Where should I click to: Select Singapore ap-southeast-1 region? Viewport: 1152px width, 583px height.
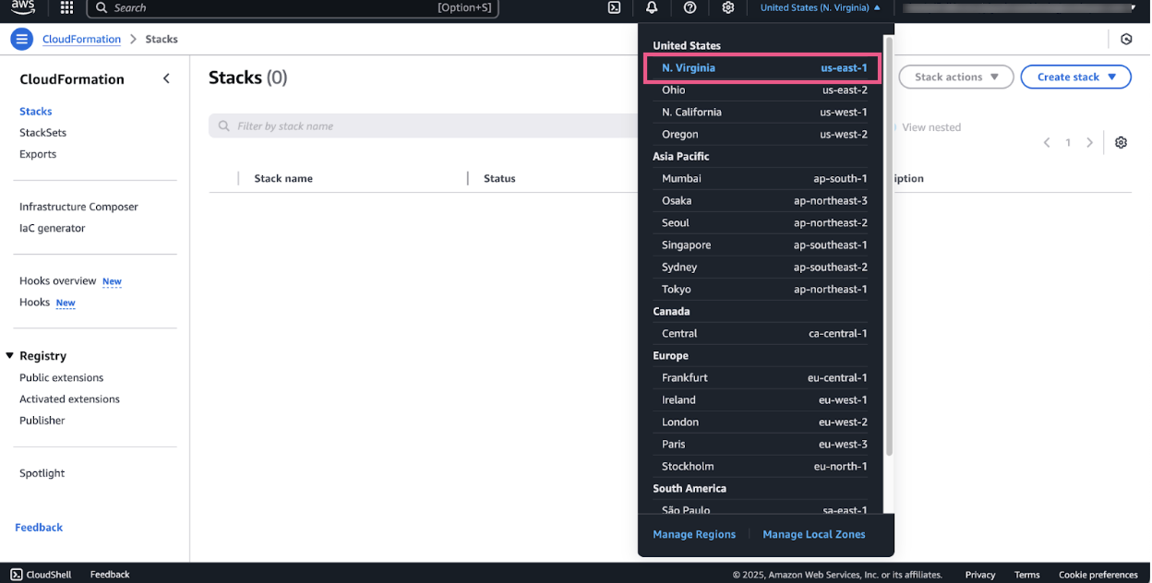764,244
